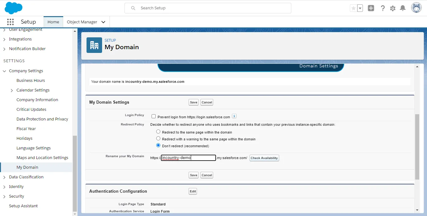This screenshot has width=427, height=216.
Task: Expand the Calendar Settings tree item
Action: [x=12, y=90]
